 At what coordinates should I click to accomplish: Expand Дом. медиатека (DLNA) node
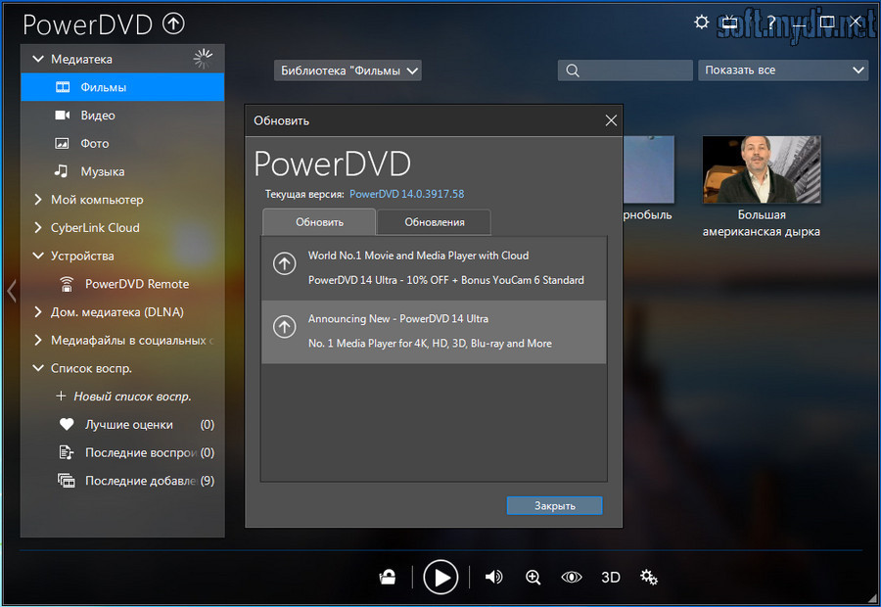(x=37, y=312)
